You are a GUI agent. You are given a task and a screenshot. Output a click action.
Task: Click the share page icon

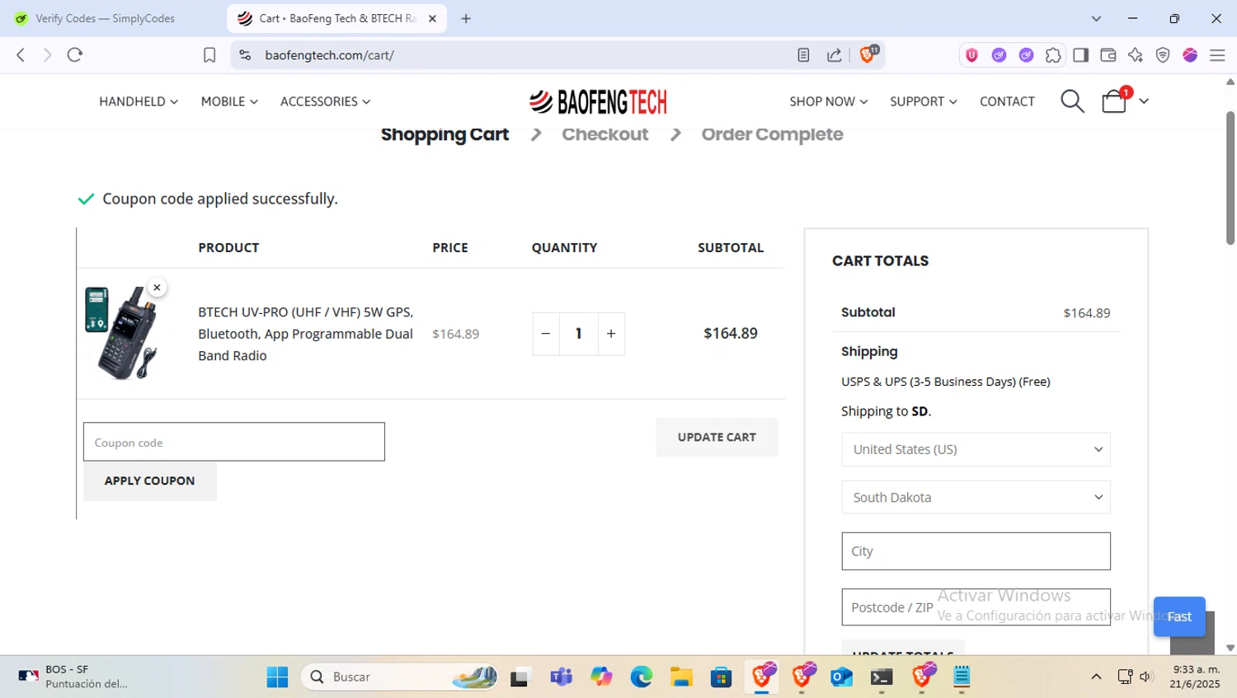tap(835, 55)
